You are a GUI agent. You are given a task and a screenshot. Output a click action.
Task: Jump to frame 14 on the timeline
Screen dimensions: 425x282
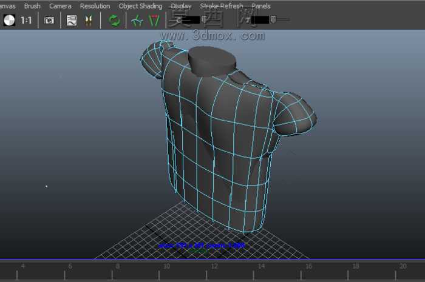pos(261,266)
